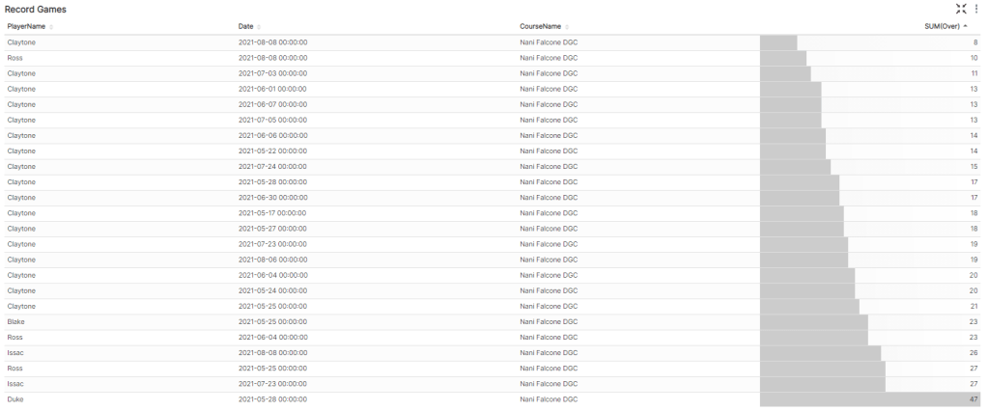
Task: Click the score value 8 in first row
Action: pyautogui.click(x=974, y=42)
